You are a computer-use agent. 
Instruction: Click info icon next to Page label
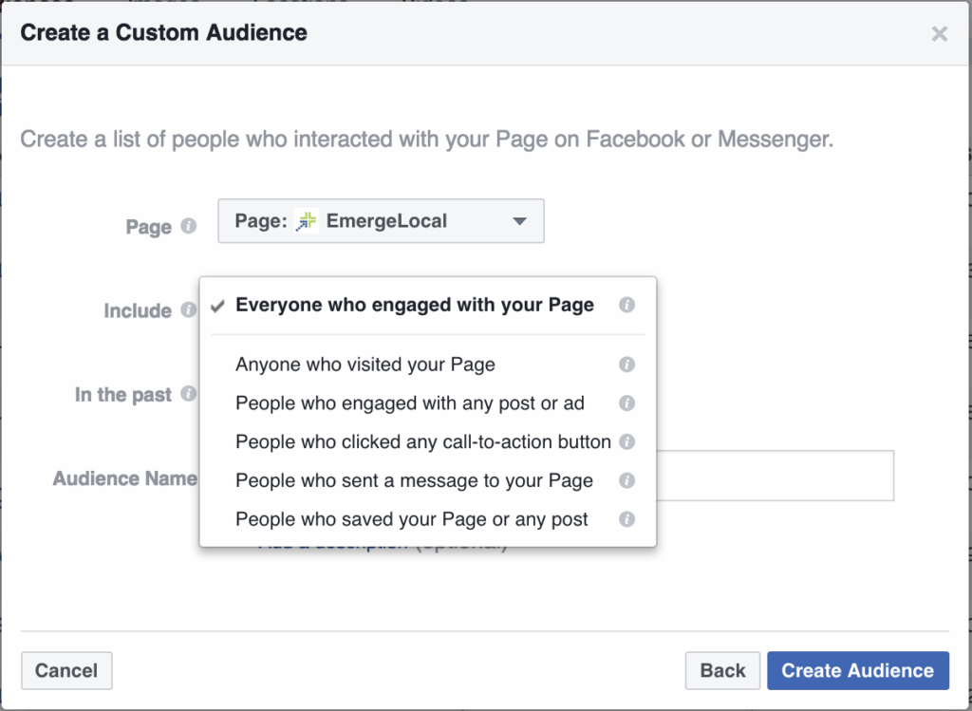pyautogui.click(x=189, y=227)
